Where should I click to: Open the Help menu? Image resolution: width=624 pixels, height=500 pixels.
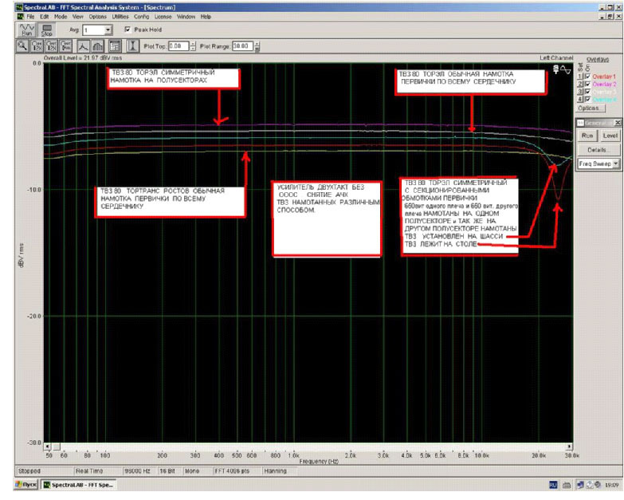click(206, 17)
